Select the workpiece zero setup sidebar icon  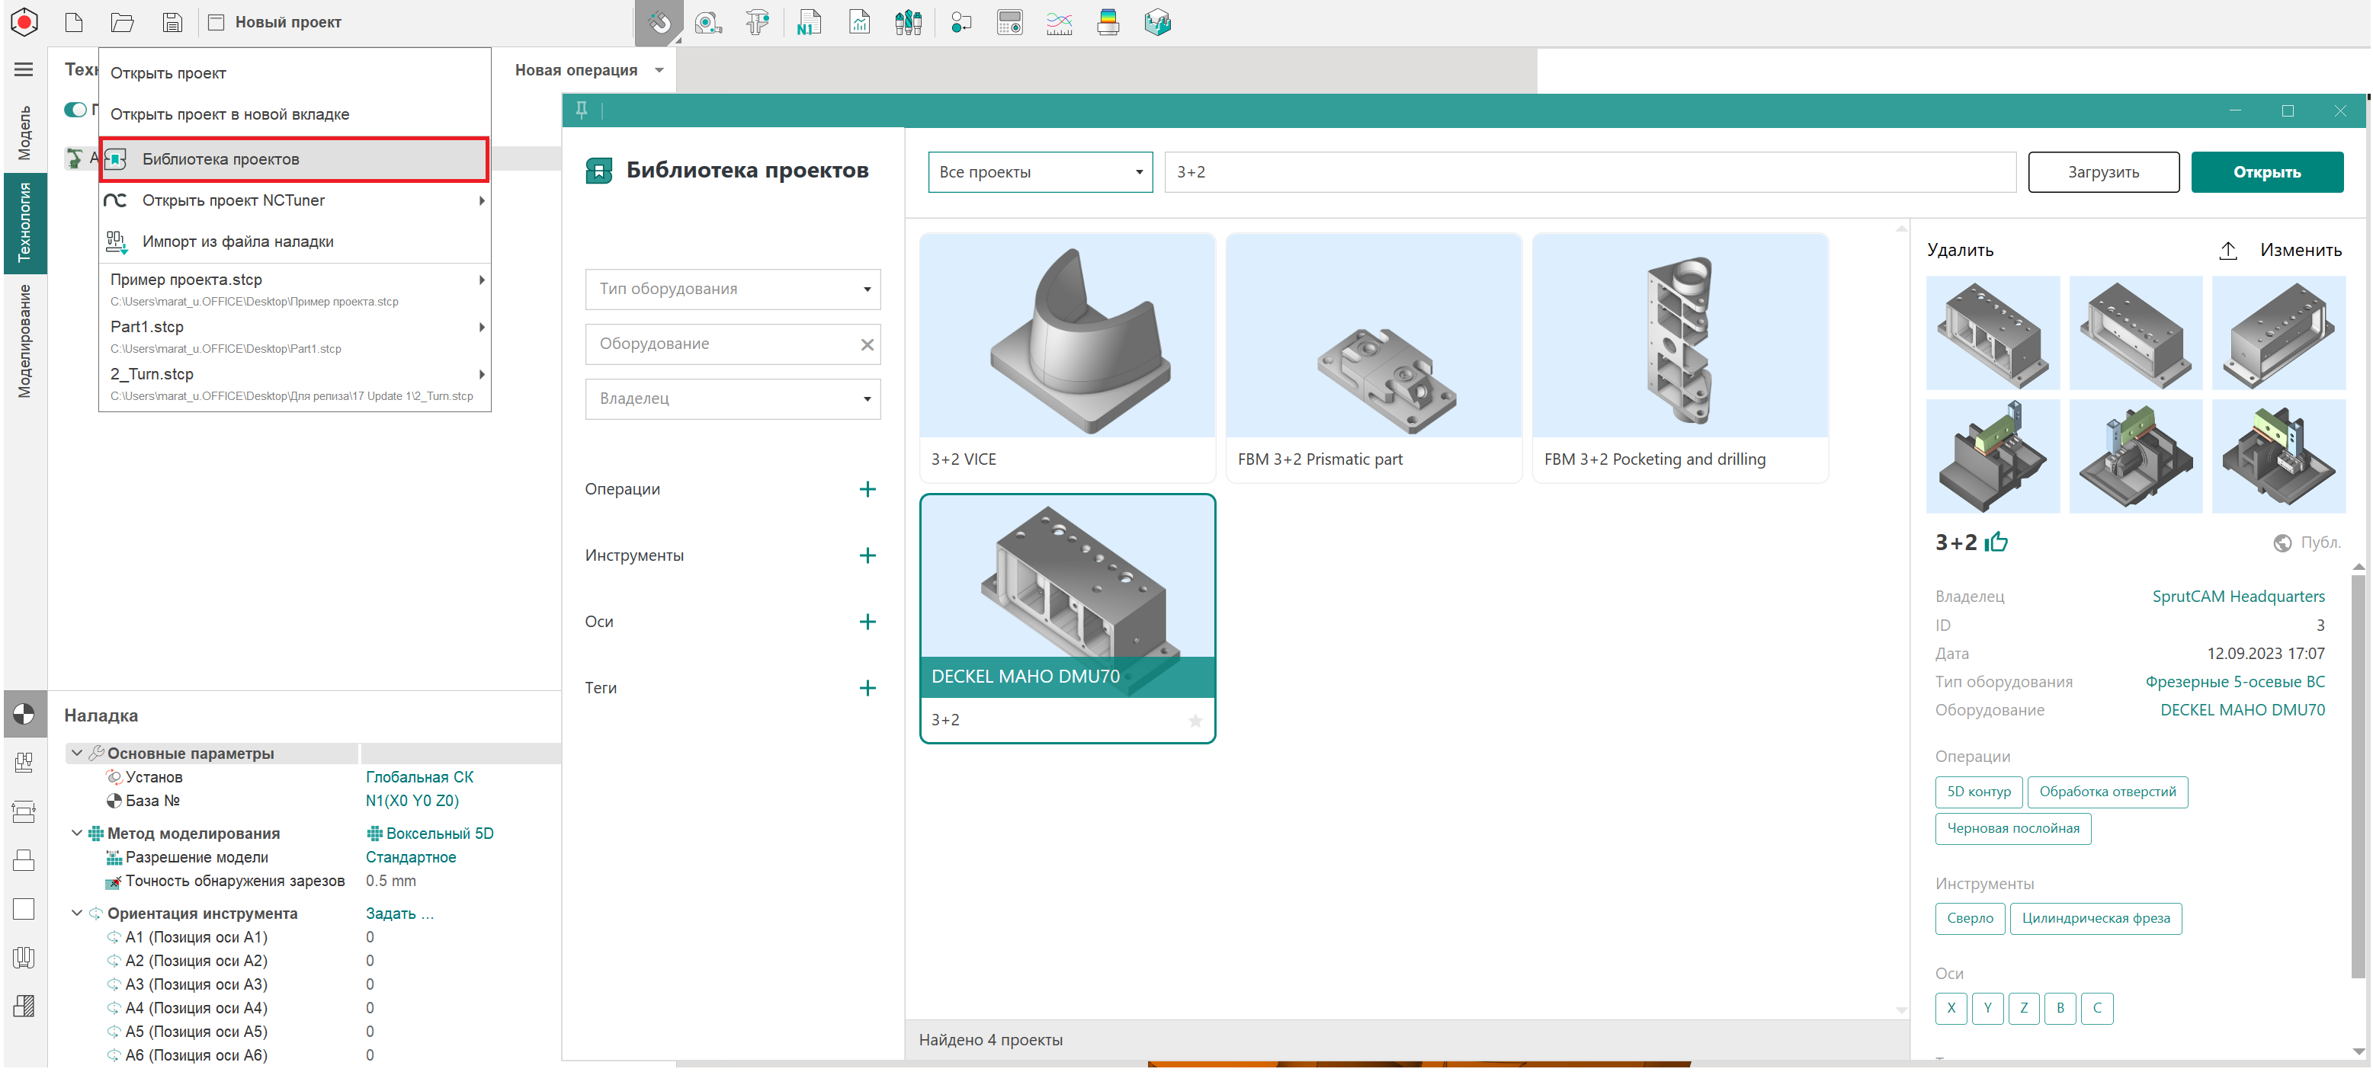(x=24, y=714)
